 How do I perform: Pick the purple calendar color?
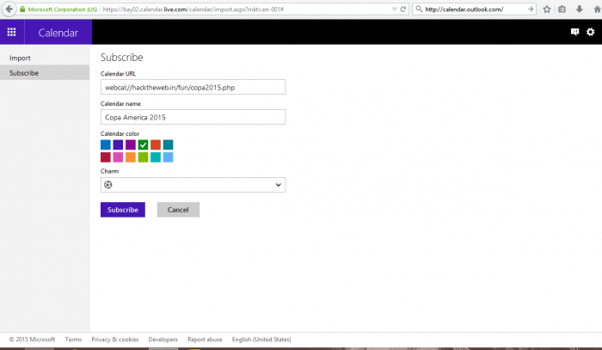click(131, 144)
